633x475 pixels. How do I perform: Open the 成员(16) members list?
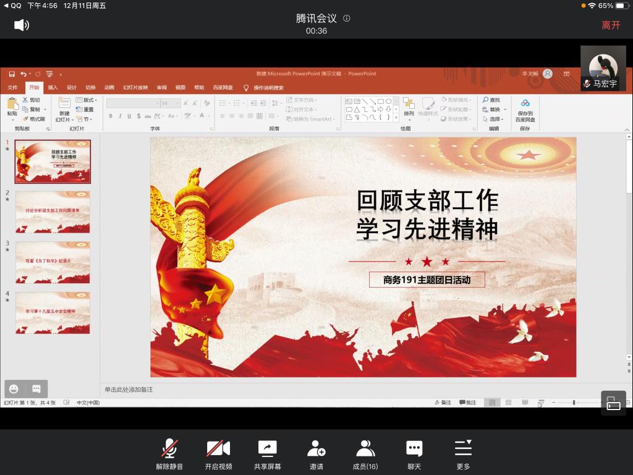click(365, 455)
